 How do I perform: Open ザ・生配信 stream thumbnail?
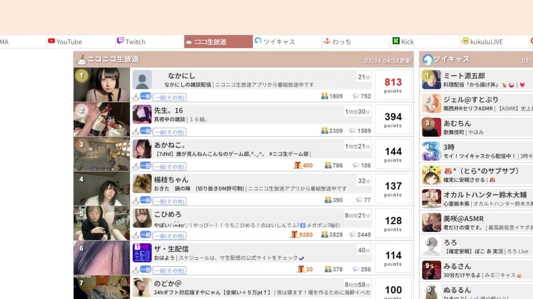point(102,258)
